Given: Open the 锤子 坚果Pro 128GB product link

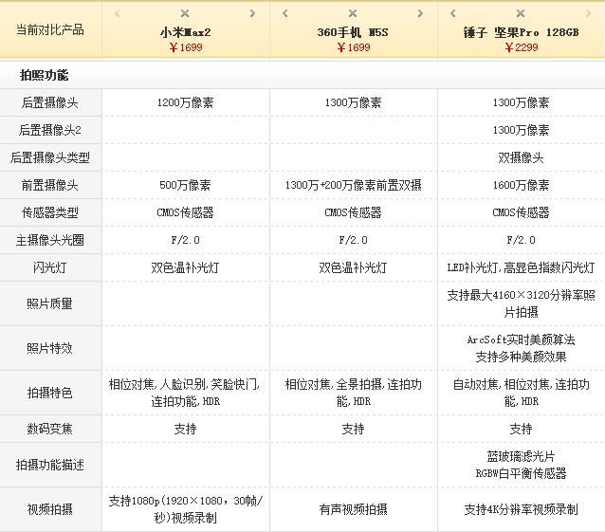Looking at the screenshot, I should click(521, 32).
